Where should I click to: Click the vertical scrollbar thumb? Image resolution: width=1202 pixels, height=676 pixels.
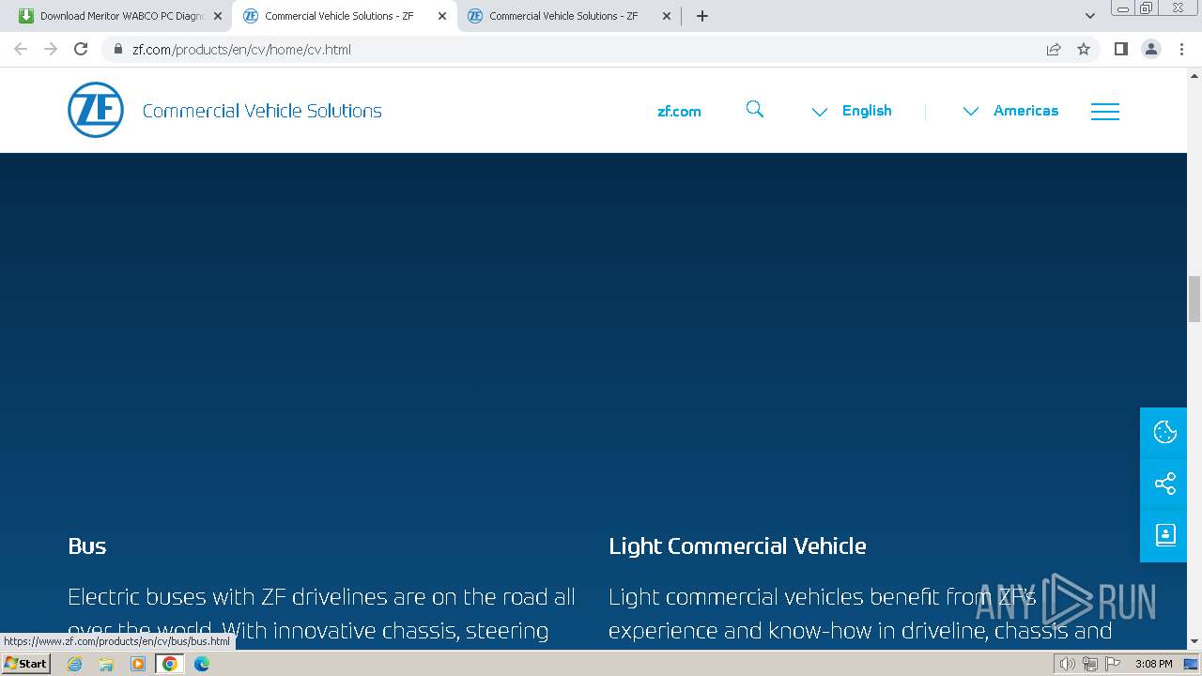click(x=1194, y=299)
